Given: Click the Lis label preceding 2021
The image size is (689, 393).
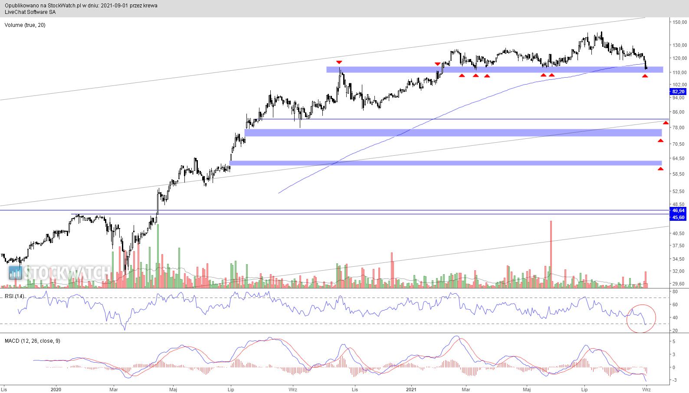Looking at the screenshot, I should [354, 390].
